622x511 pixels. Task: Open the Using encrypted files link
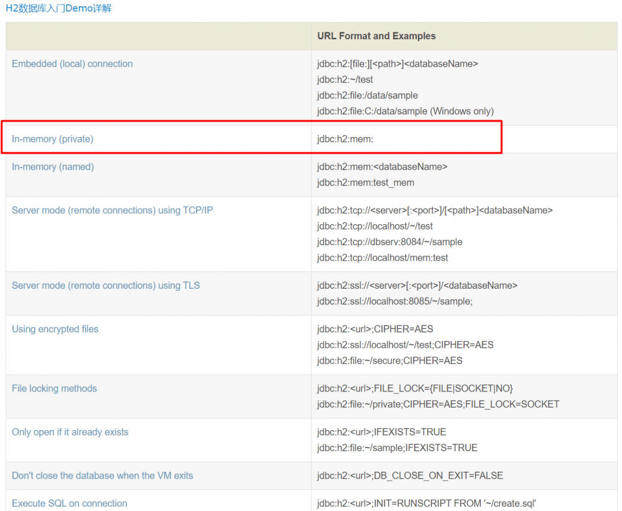pyautogui.click(x=55, y=329)
